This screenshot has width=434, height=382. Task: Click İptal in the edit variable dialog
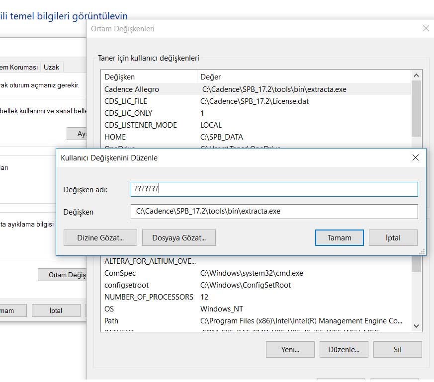point(393,238)
